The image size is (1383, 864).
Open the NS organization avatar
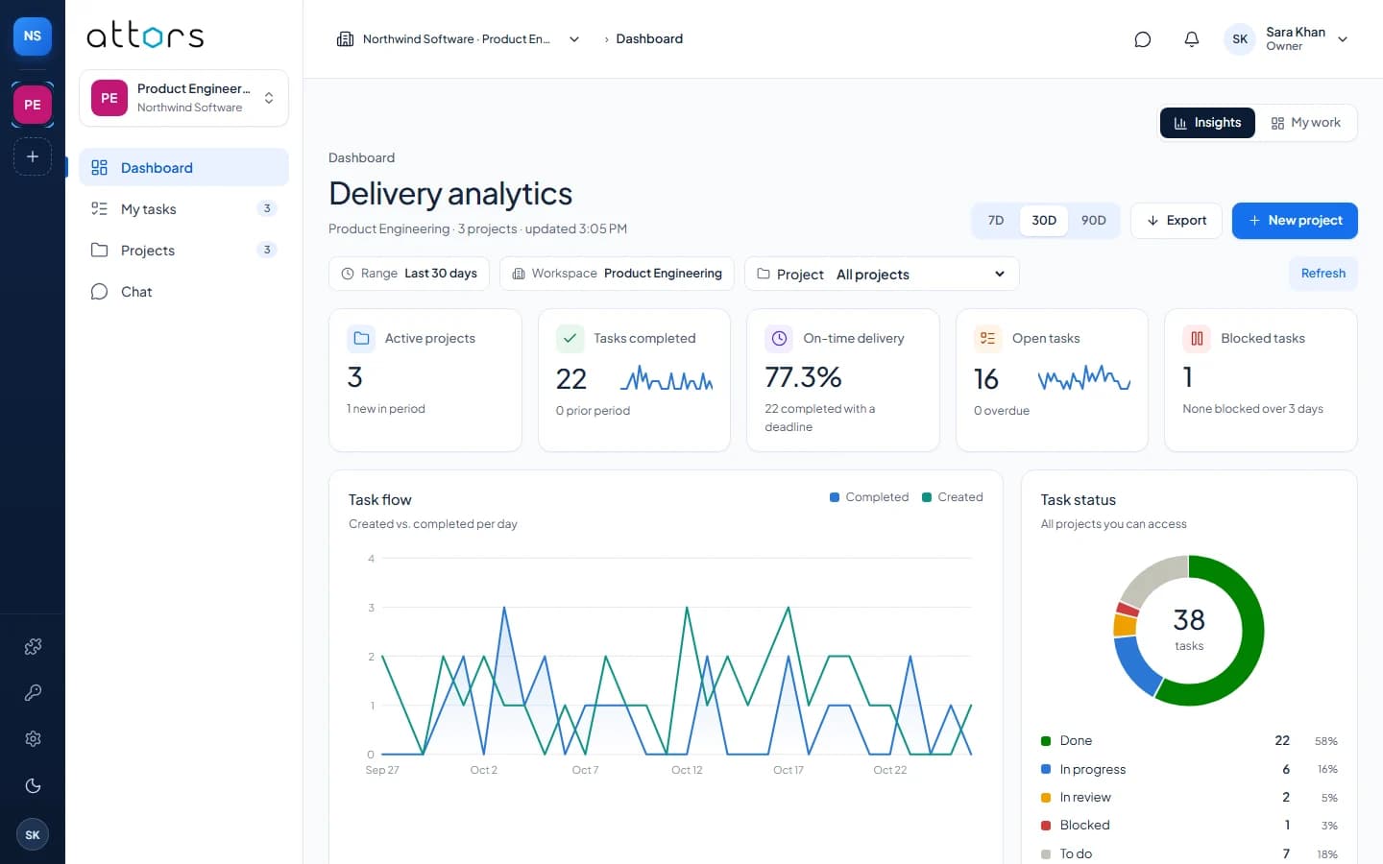pos(33,36)
